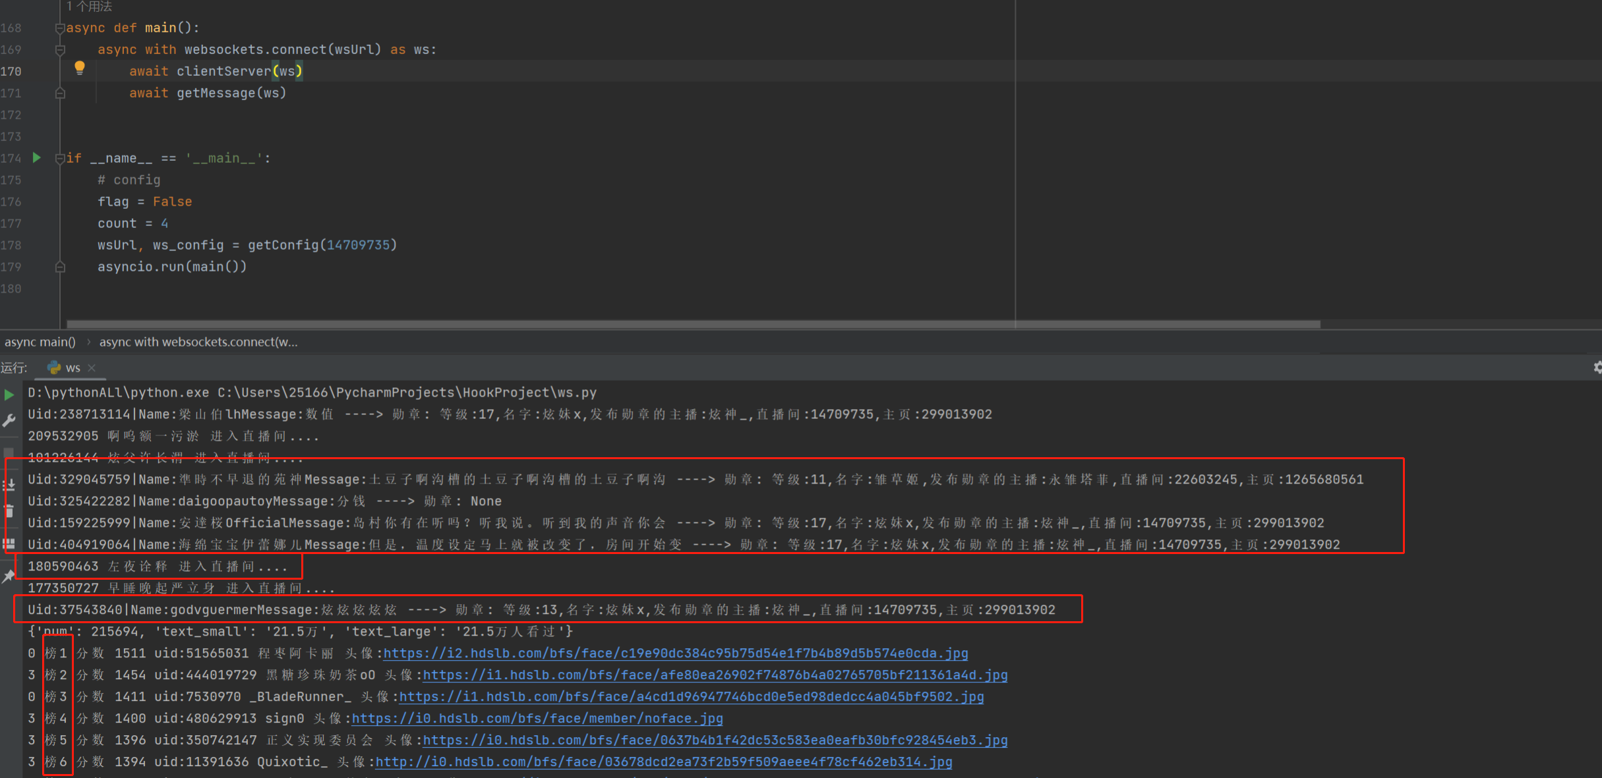Image resolution: width=1602 pixels, height=778 pixels.
Task: Click the async main() breadcrumb
Action: coord(40,342)
